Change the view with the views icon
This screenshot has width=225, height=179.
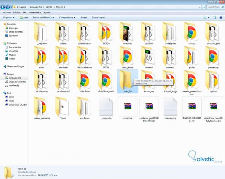click(x=205, y=18)
